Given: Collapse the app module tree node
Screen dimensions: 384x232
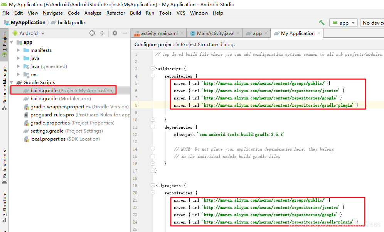Looking at the screenshot, I should point(12,42).
